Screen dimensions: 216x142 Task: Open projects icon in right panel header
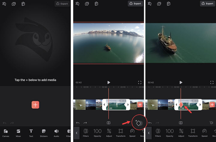[x=159, y=4]
